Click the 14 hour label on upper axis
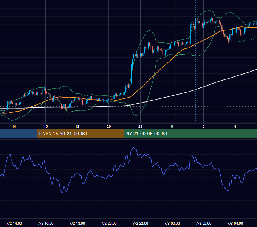 click(x=14, y=127)
